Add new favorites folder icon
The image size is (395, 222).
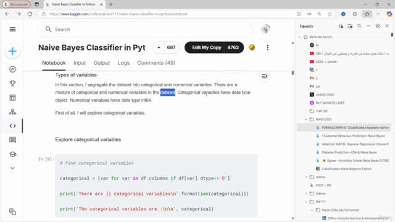(350, 26)
